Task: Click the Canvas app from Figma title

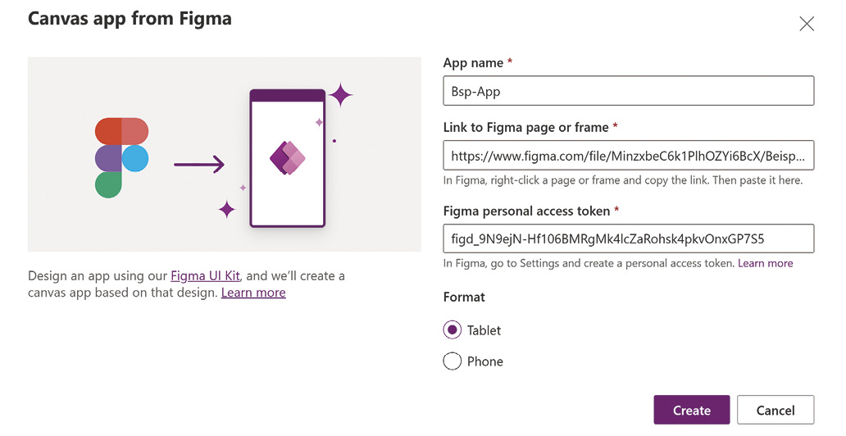Action: [130, 19]
